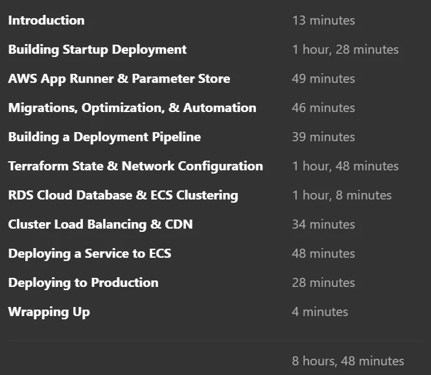Select the Wrapping Up section
This screenshot has width=431, height=375.
(x=49, y=312)
